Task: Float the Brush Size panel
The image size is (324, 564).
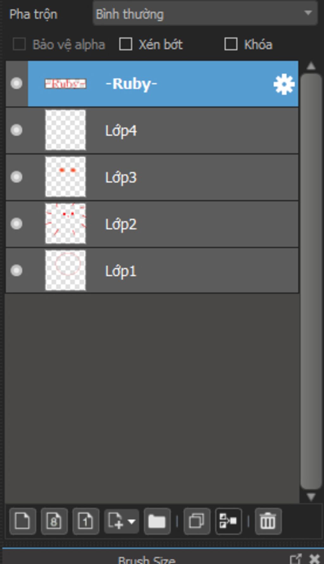Action: 296,559
